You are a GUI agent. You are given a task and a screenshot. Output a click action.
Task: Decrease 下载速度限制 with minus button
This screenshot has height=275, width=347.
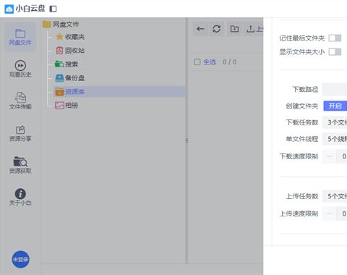(329, 156)
